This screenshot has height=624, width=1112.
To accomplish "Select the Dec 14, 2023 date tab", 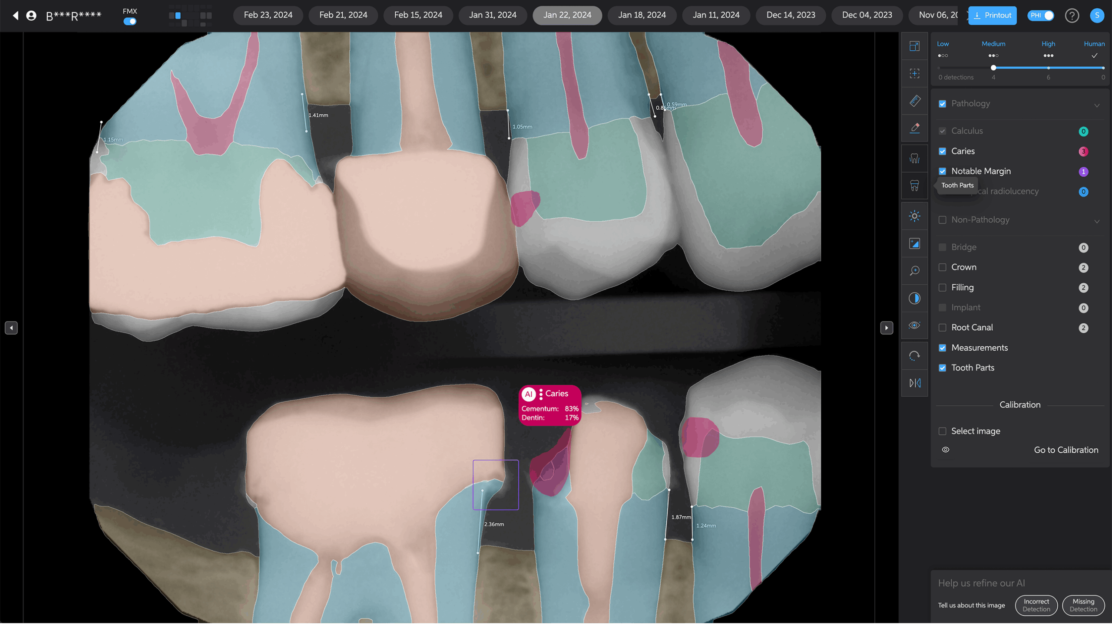I will [791, 15].
